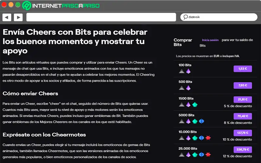
Task: Click the purple gem under 25.000 Bits
Action: [x=188, y=155]
